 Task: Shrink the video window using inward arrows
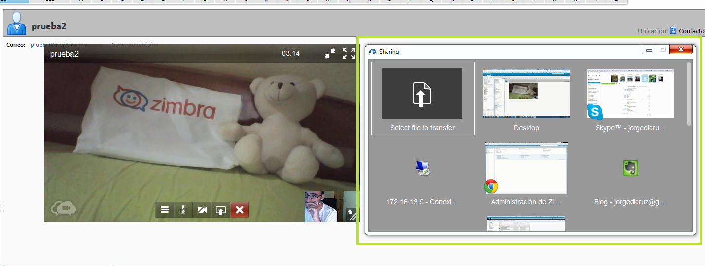coord(330,54)
